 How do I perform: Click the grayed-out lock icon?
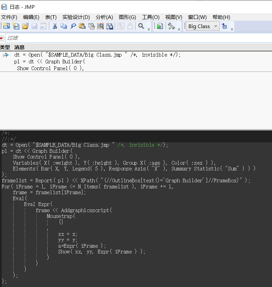(130, 26)
